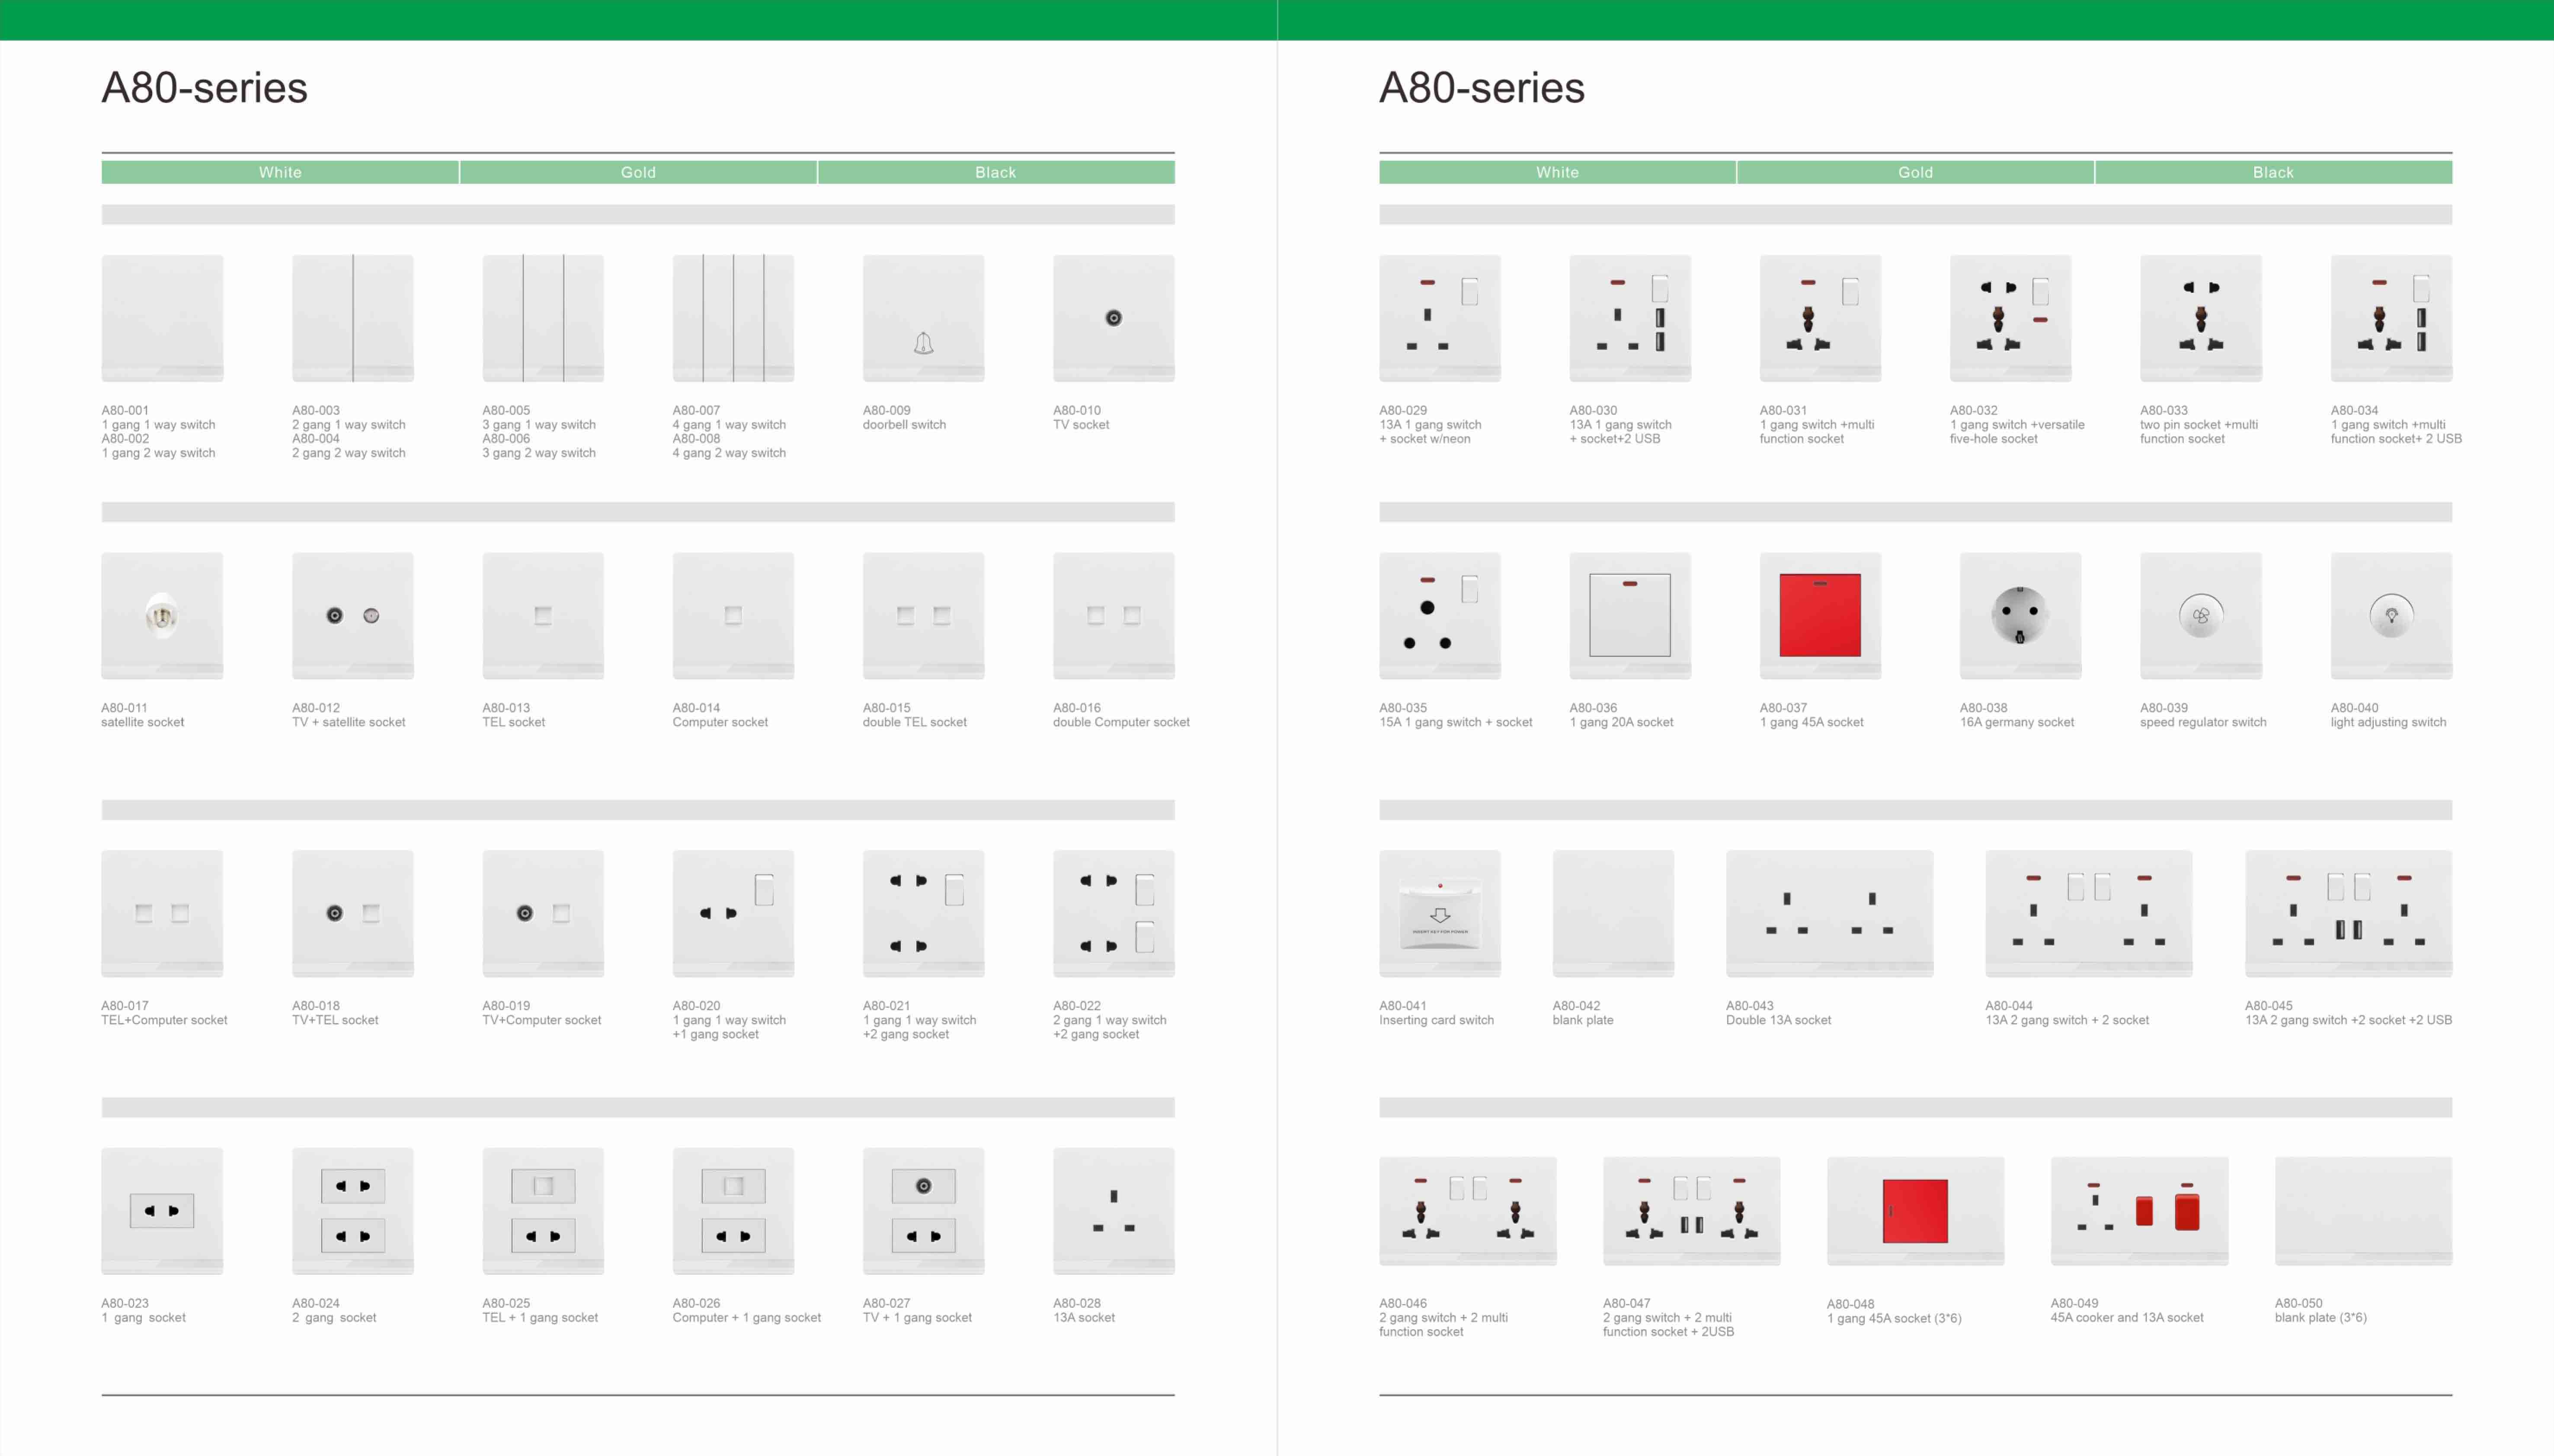Viewport: 2554px width, 1456px height.
Task: Click the A80-014 Computer socket image
Action: 733,616
